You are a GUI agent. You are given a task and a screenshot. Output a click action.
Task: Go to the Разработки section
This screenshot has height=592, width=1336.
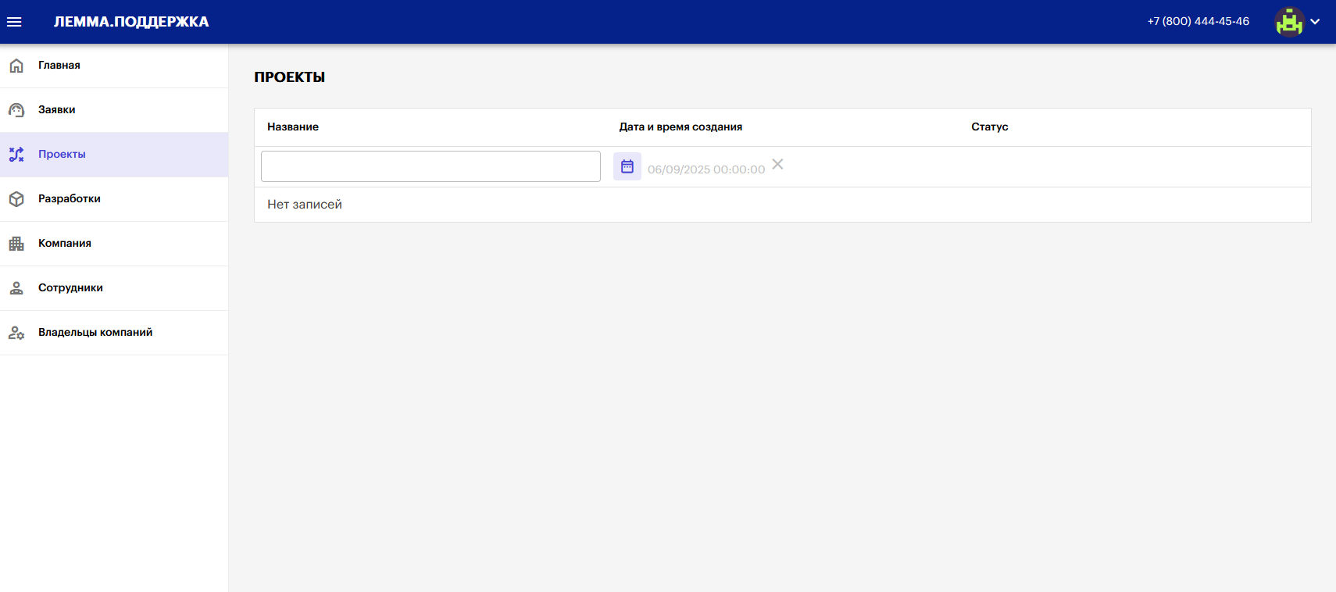pyautogui.click(x=70, y=199)
